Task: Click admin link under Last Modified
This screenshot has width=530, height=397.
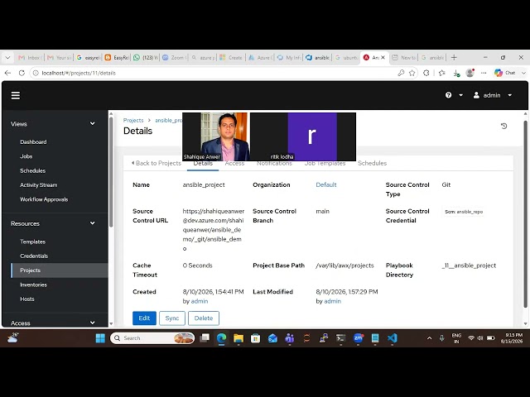Action: (x=332, y=301)
